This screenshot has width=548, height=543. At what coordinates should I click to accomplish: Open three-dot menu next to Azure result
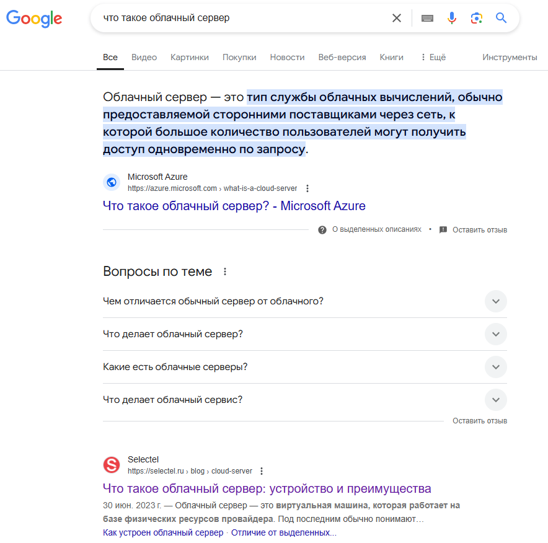(x=307, y=188)
